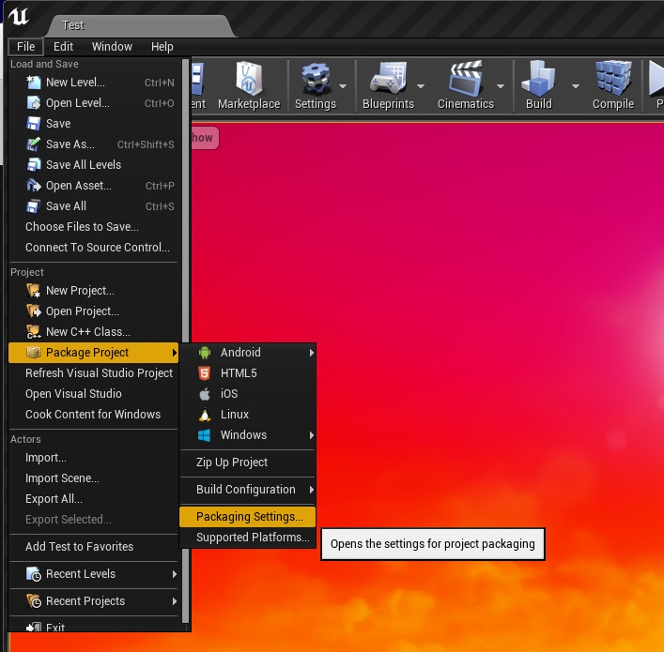Click the Blueprints toolbar icon
Viewport: 664px width, 652px height.
[387, 81]
